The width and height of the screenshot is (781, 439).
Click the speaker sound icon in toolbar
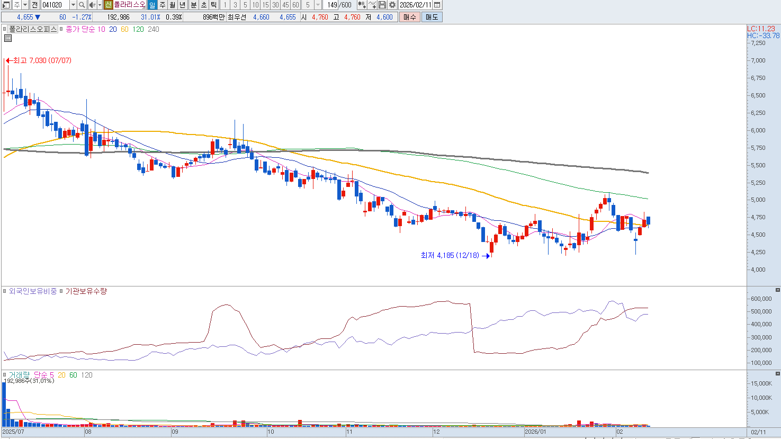click(92, 5)
